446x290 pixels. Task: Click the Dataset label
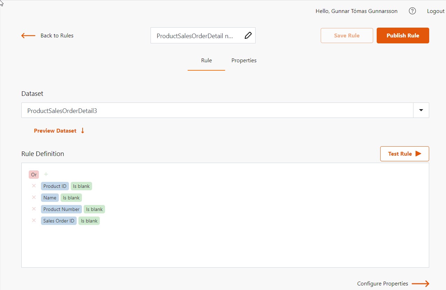(x=32, y=93)
